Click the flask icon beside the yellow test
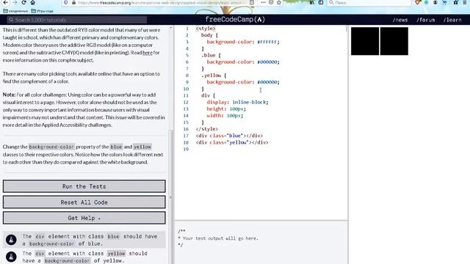Image resolution: width=470 pixels, height=264 pixels. tap(11, 257)
